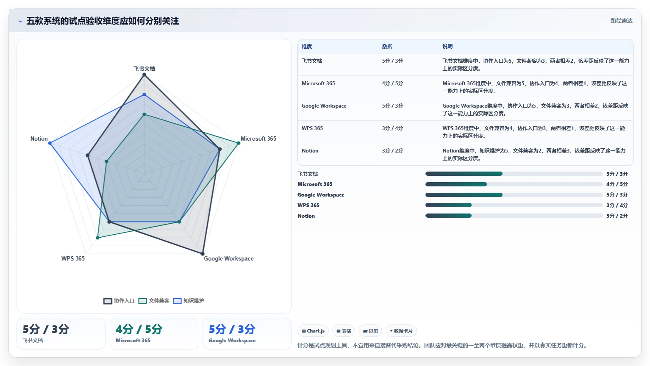The width and height of the screenshot is (650, 366).
Task: Click the Microsoft 365 progress bar
Action: pyautogui.click(x=514, y=184)
